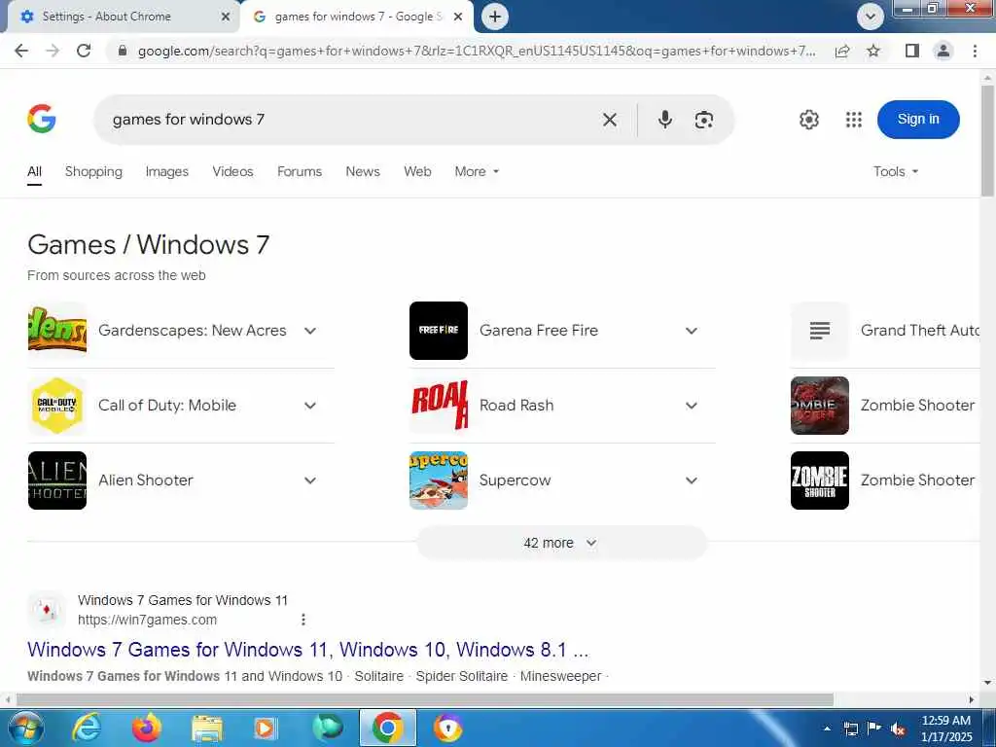Open Windows 7 Games for Windows 11 result link
The image size is (996, 747).
click(x=308, y=650)
